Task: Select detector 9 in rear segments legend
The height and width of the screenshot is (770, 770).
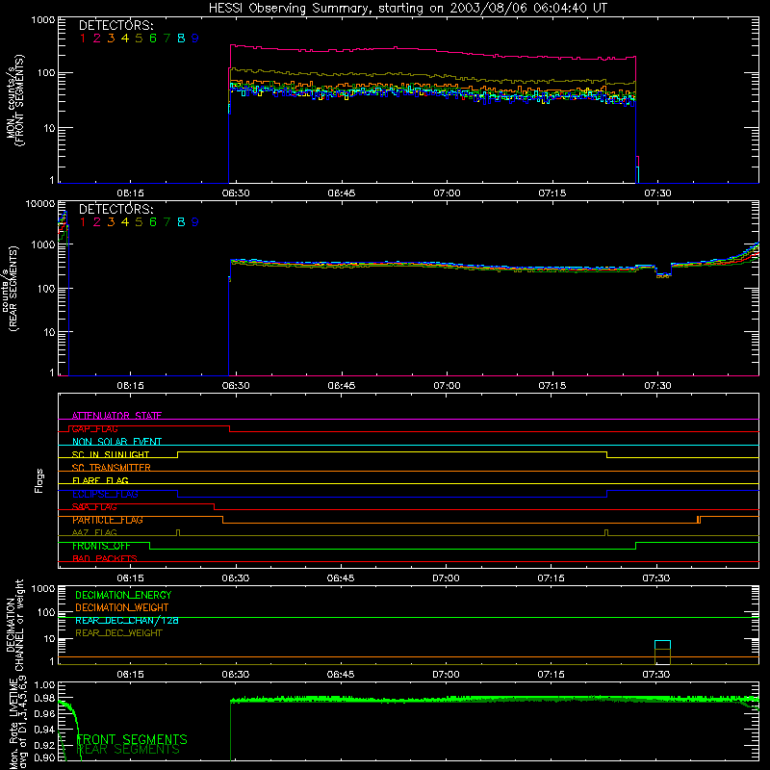Action: [x=195, y=222]
